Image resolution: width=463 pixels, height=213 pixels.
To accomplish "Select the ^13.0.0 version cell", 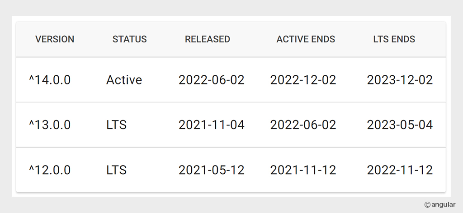I will pos(50,125).
